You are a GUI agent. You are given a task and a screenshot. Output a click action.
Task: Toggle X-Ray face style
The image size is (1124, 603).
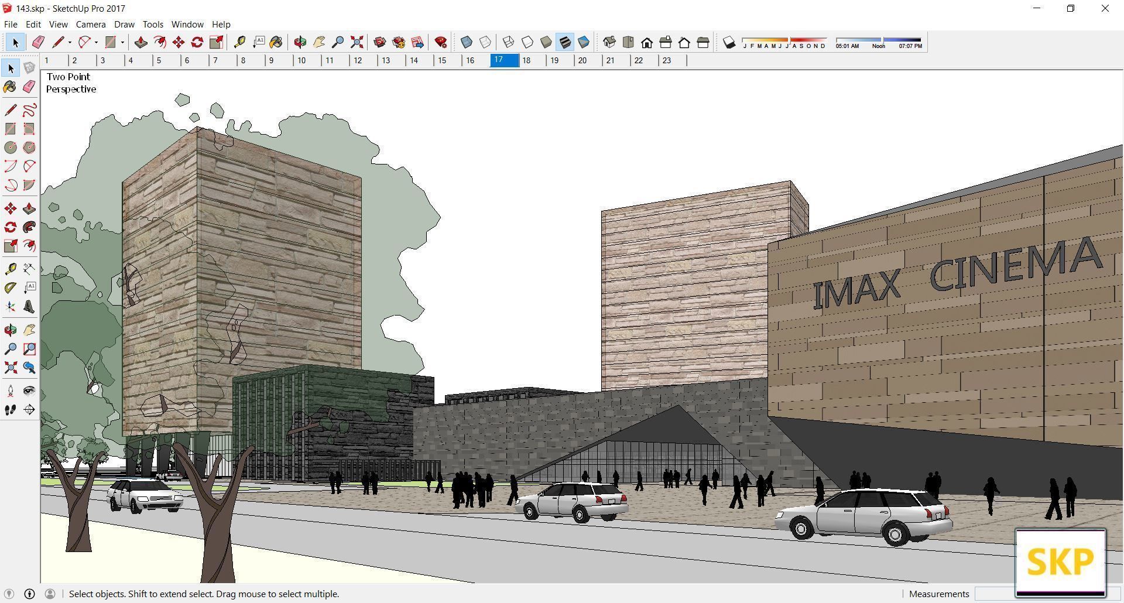467,42
